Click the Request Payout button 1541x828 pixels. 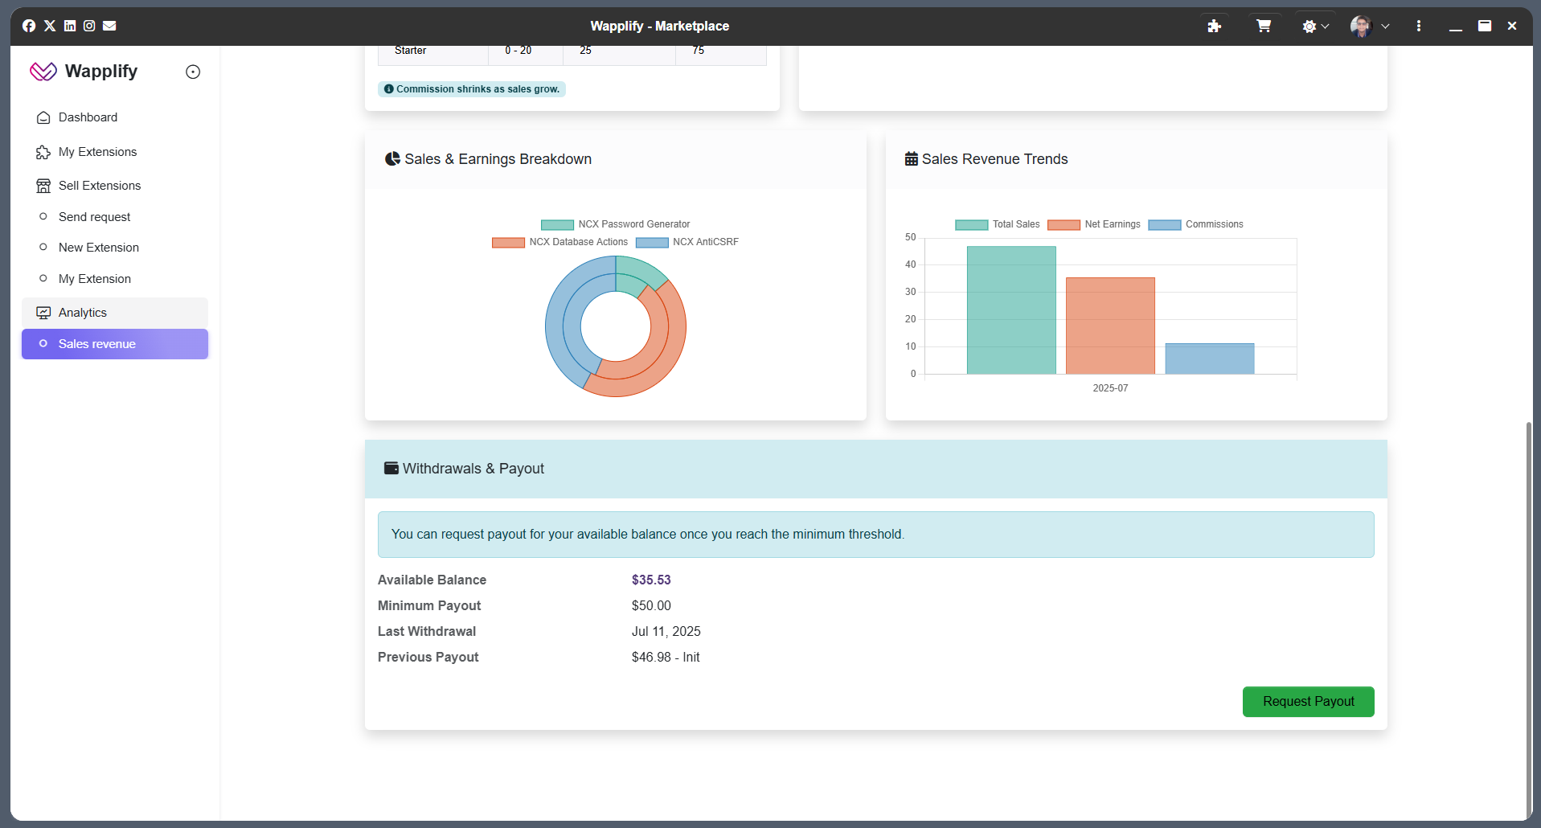click(1308, 702)
